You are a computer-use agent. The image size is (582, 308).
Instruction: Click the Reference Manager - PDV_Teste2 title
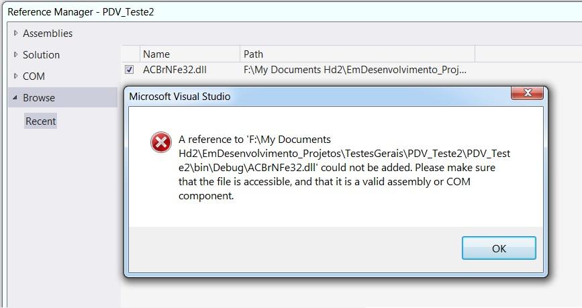[x=81, y=12]
